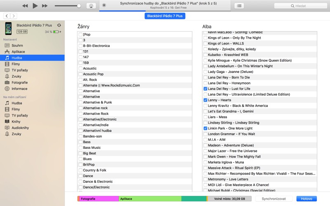Screen dimensions: 330x206
Task: Start playback with the play button
Action: coord(35,6)
